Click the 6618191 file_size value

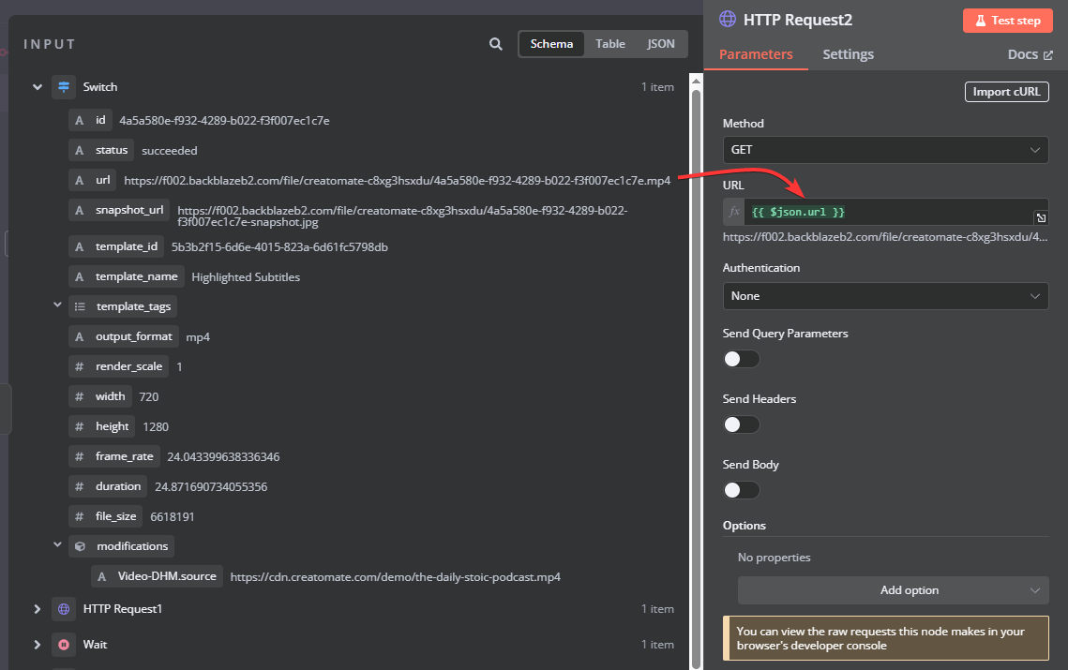point(173,517)
